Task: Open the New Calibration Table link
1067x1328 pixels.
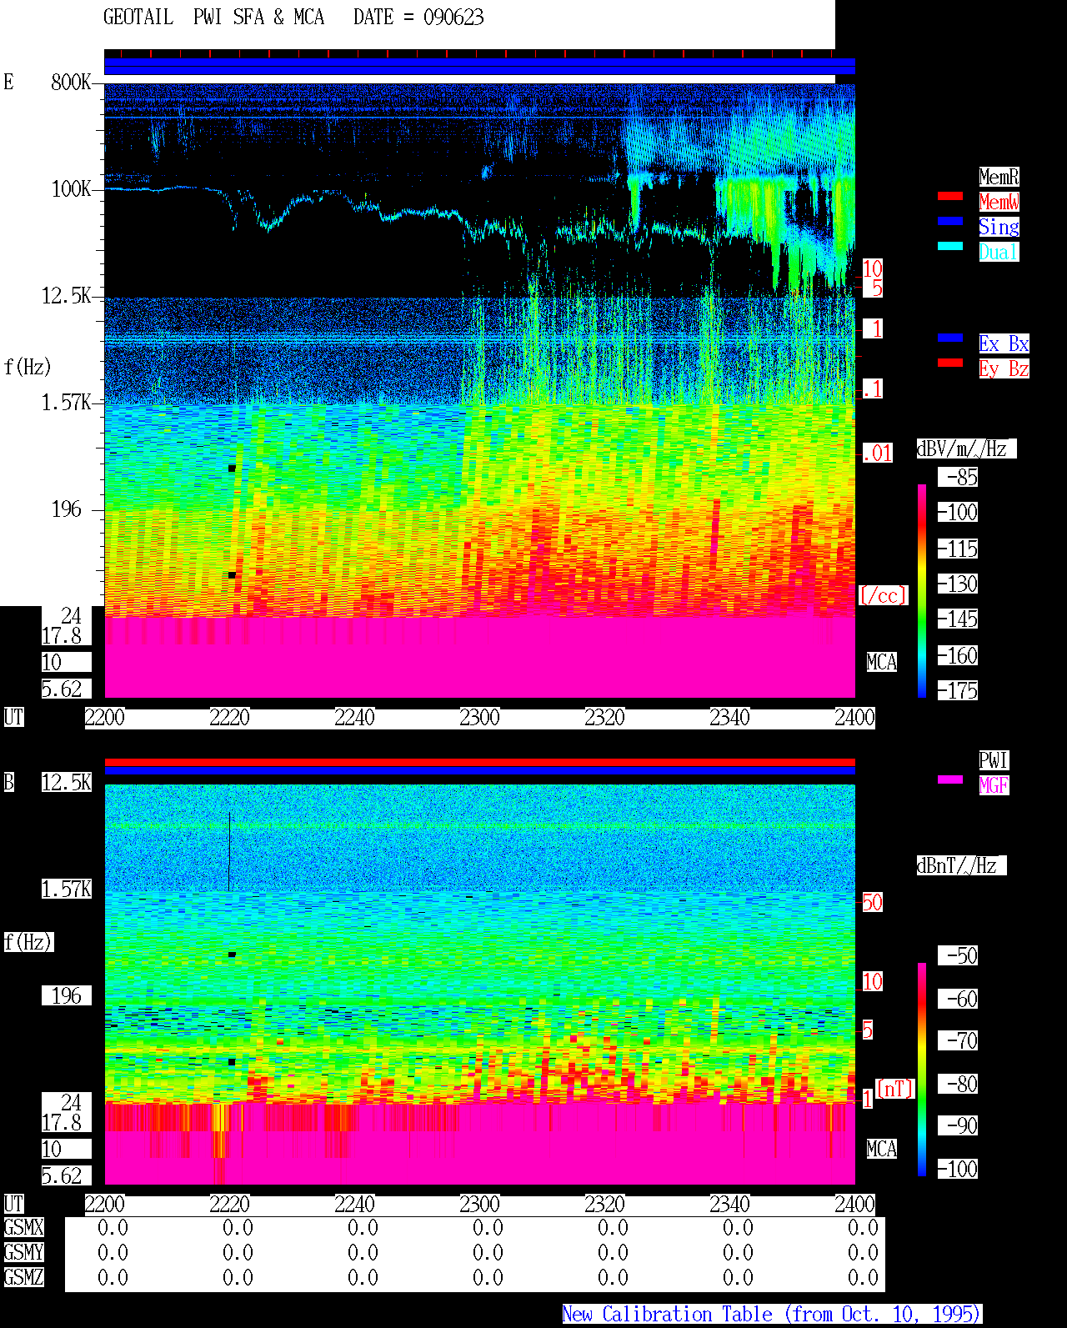Action: (772, 1315)
